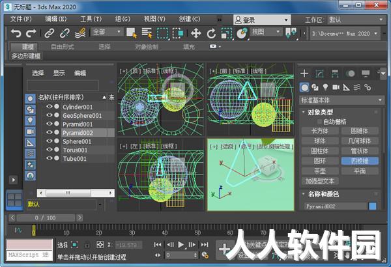
Task: Open the 默认 layer dropdown arrow
Action: (100, 204)
